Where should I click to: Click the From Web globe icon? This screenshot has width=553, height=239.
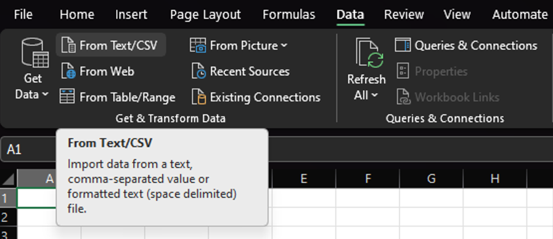pos(68,71)
